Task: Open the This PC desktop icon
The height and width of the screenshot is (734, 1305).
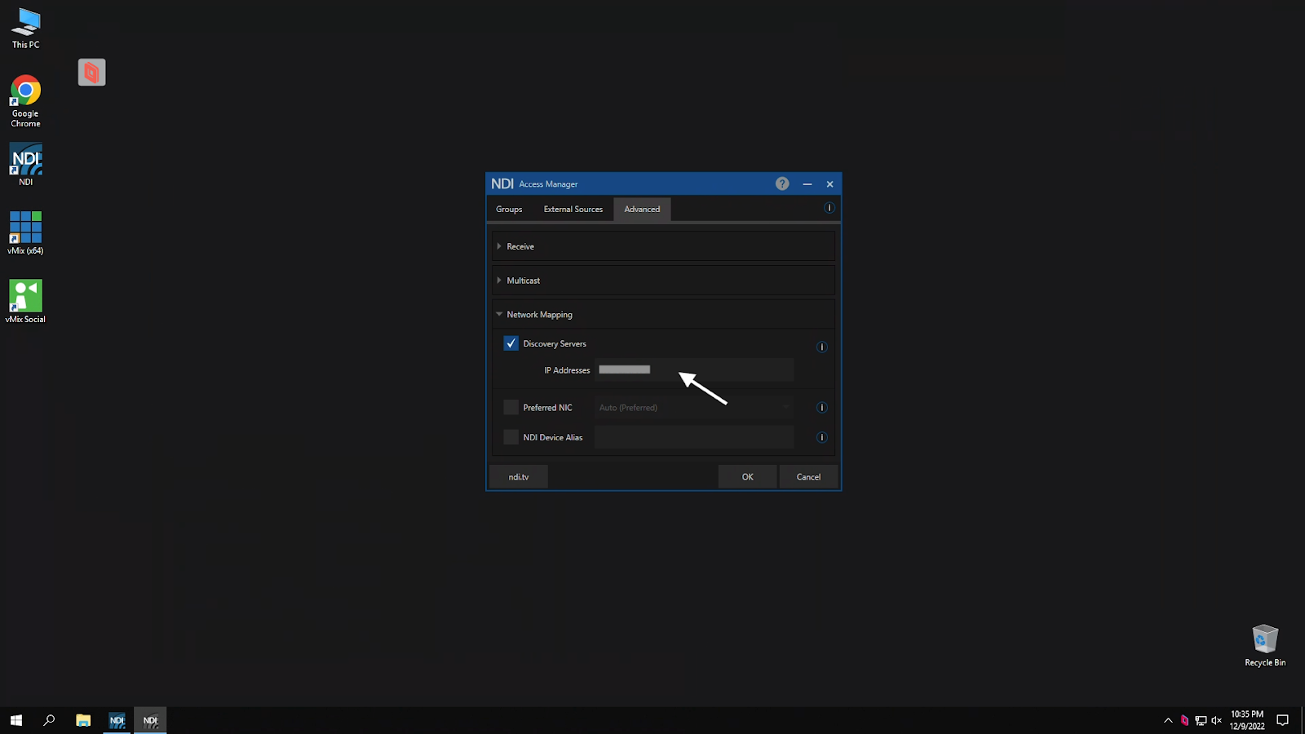Action: (26, 29)
